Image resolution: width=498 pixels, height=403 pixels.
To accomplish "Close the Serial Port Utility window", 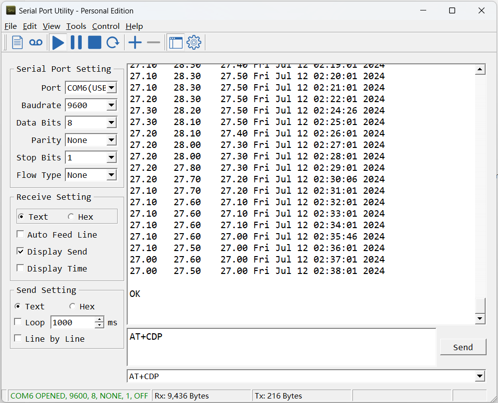I will click(x=482, y=10).
